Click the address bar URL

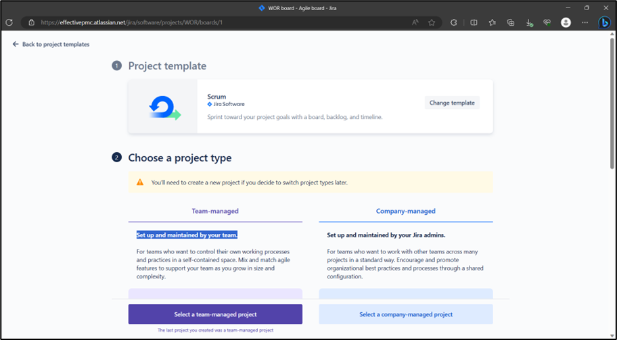(x=132, y=22)
